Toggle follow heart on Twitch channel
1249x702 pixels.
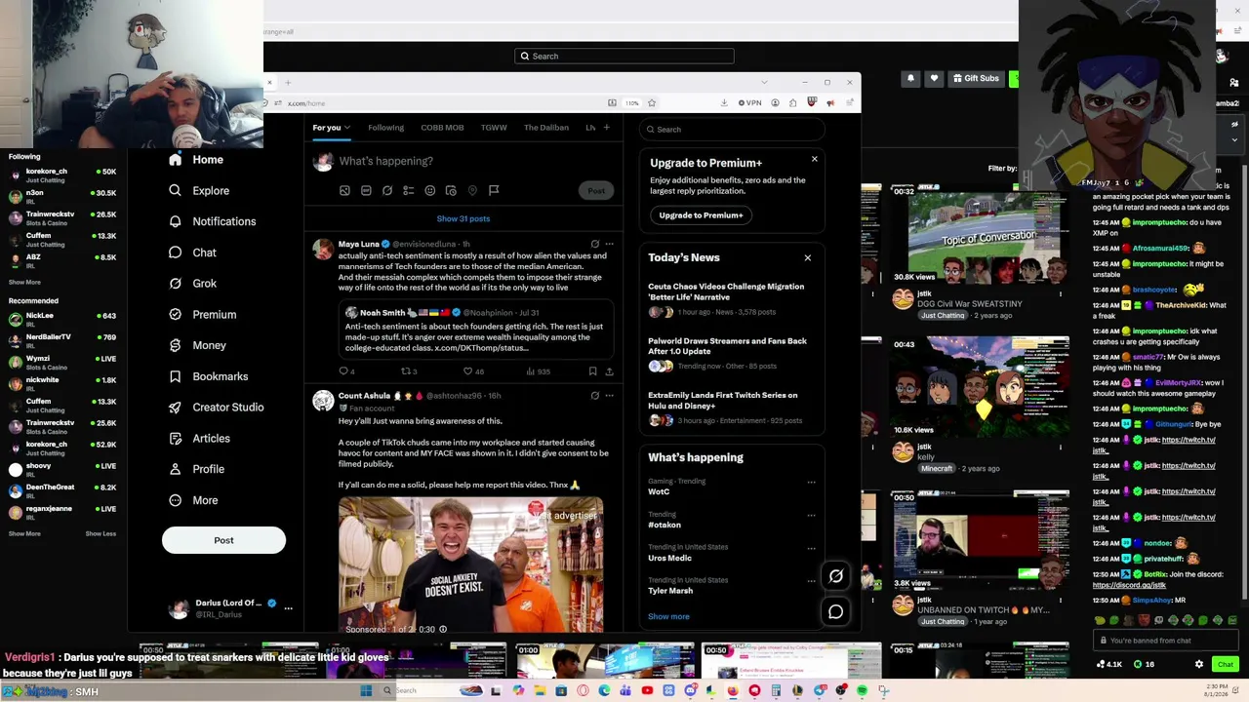click(934, 78)
